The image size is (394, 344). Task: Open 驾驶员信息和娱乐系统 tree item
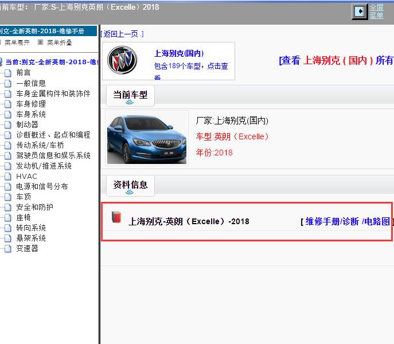[x=53, y=155]
